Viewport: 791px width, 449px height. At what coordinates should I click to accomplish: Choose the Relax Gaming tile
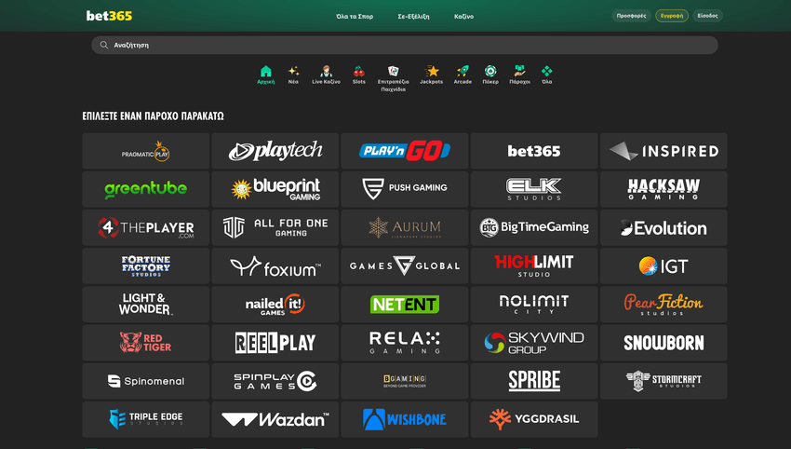click(405, 343)
